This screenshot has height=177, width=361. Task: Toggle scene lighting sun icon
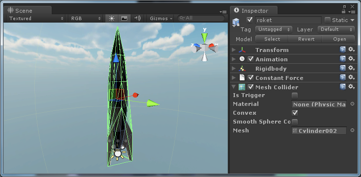click(x=111, y=19)
